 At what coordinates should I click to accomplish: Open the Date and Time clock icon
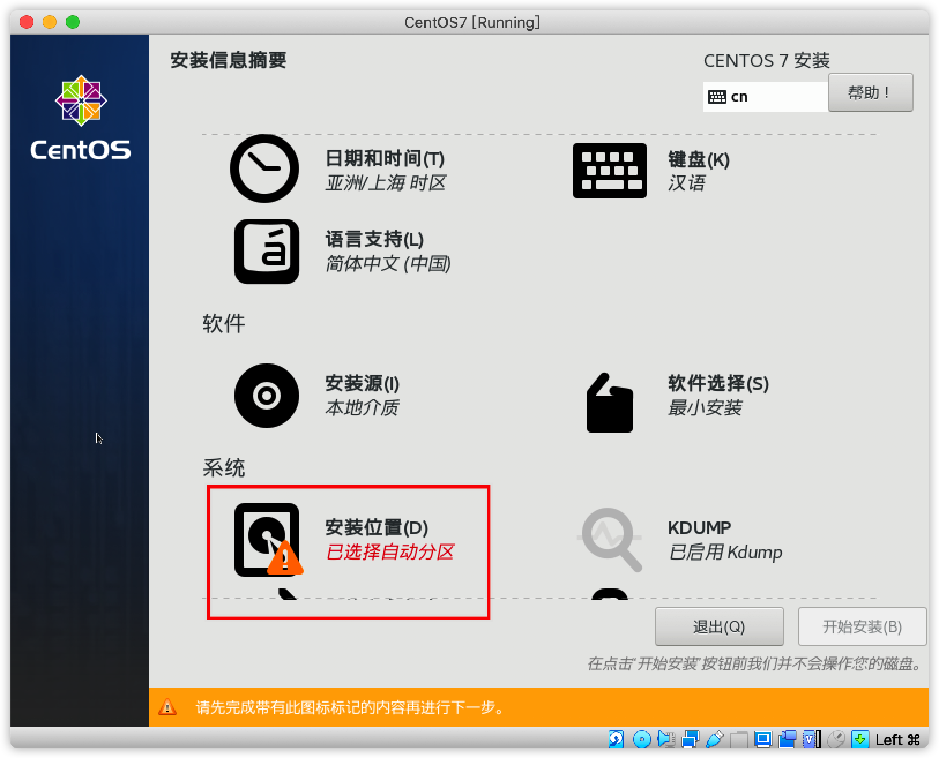[264, 168]
